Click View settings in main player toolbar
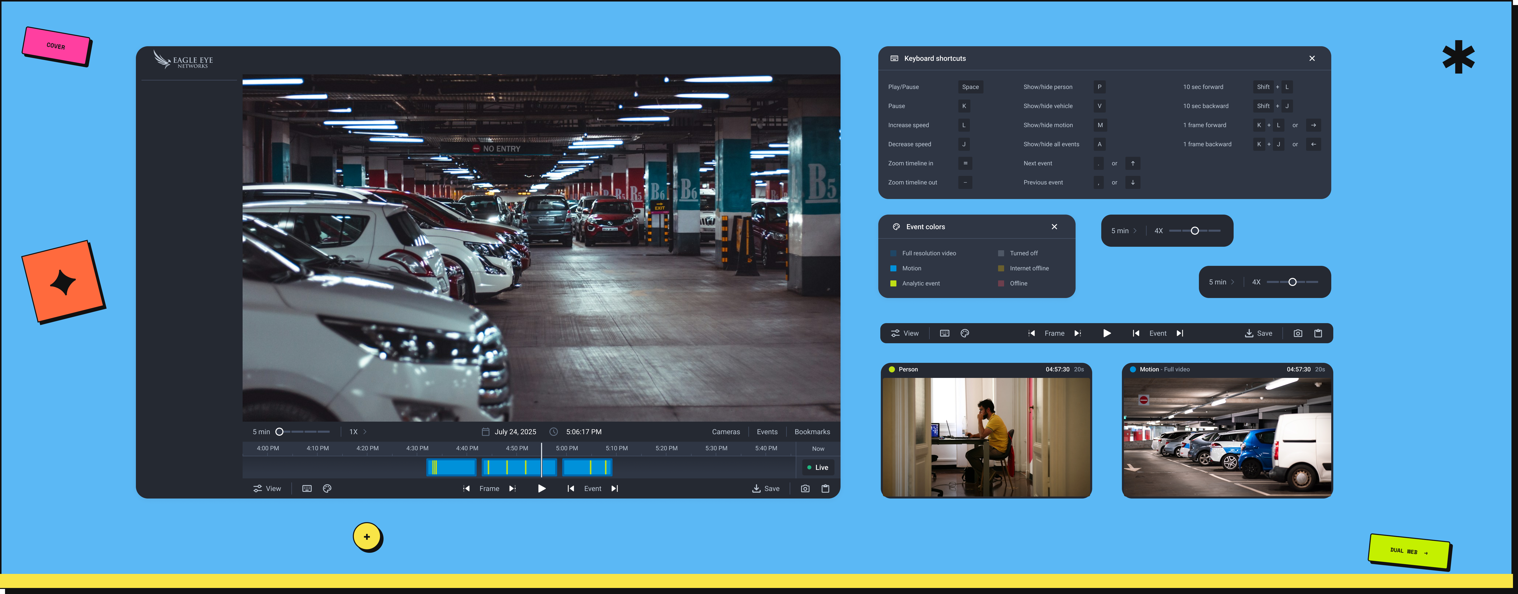The height and width of the screenshot is (594, 1518). coord(267,489)
